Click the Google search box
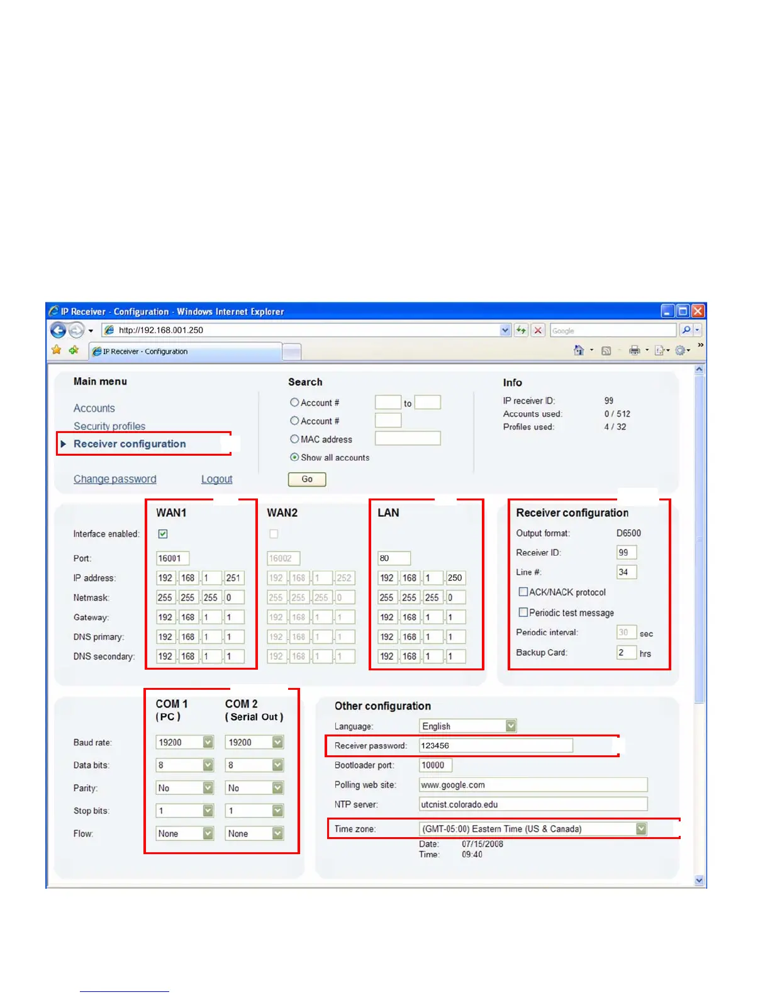The image size is (770, 997). [x=613, y=330]
